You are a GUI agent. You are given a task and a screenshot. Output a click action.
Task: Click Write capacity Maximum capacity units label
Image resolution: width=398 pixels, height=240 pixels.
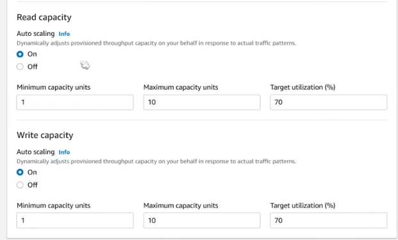point(181,205)
